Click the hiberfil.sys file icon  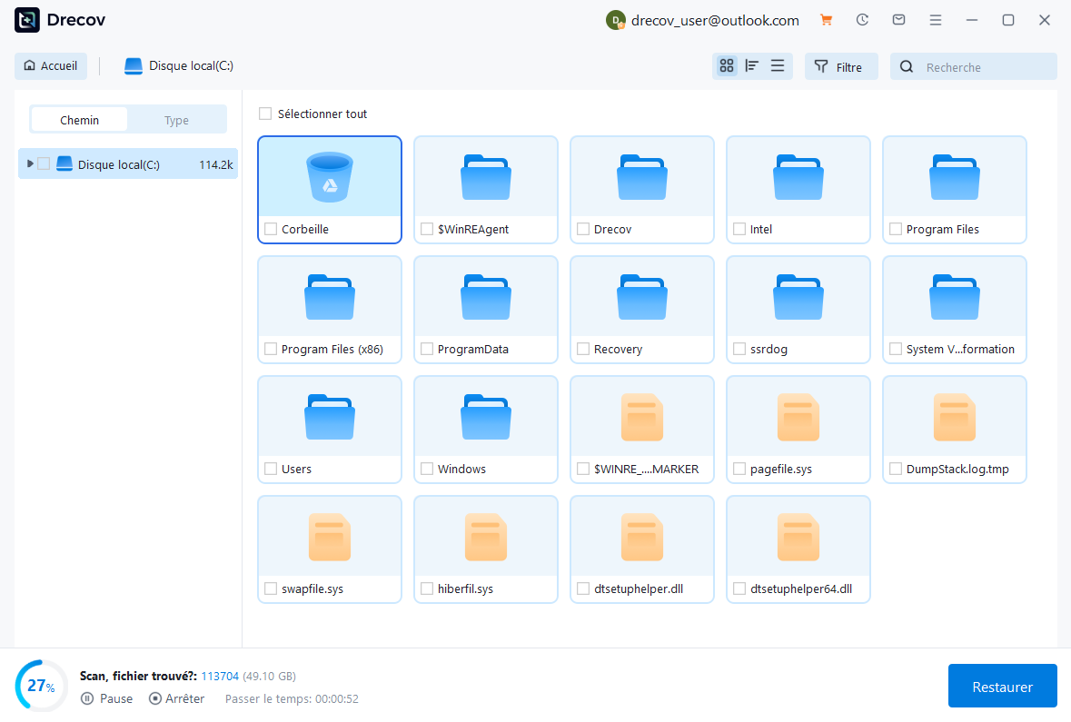pos(486,537)
